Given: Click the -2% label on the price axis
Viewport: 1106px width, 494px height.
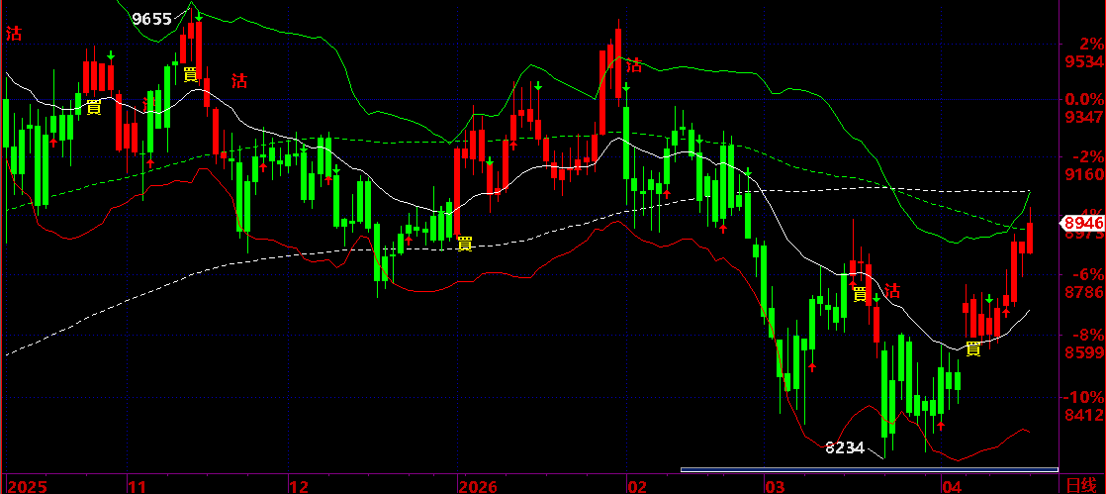Looking at the screenshot, I should [x=1087, y=156].
